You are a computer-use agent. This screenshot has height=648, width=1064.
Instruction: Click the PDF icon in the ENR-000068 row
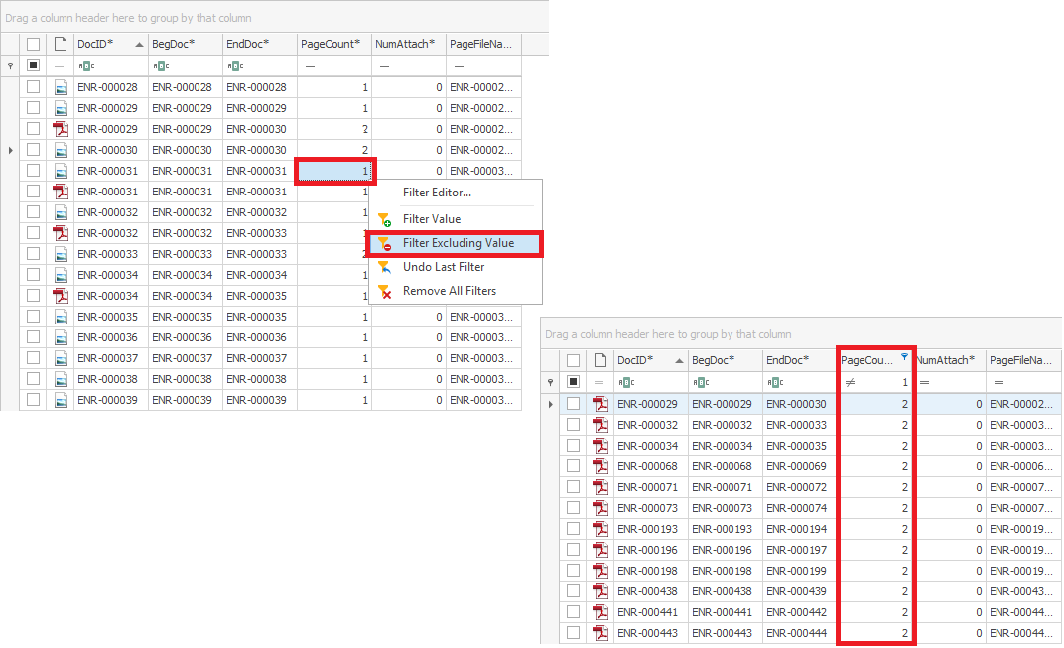pos(600,466)
